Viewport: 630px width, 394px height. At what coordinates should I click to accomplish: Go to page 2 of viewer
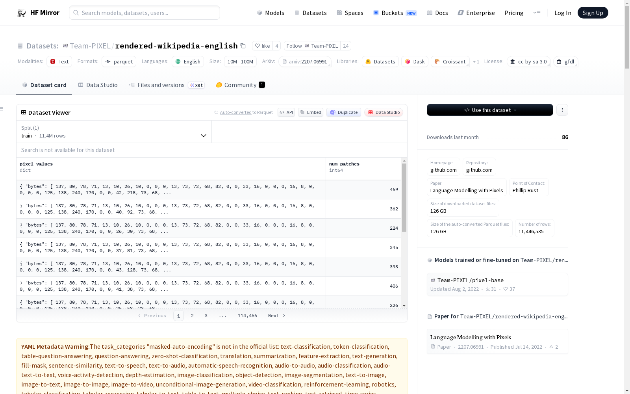point(192,316)
